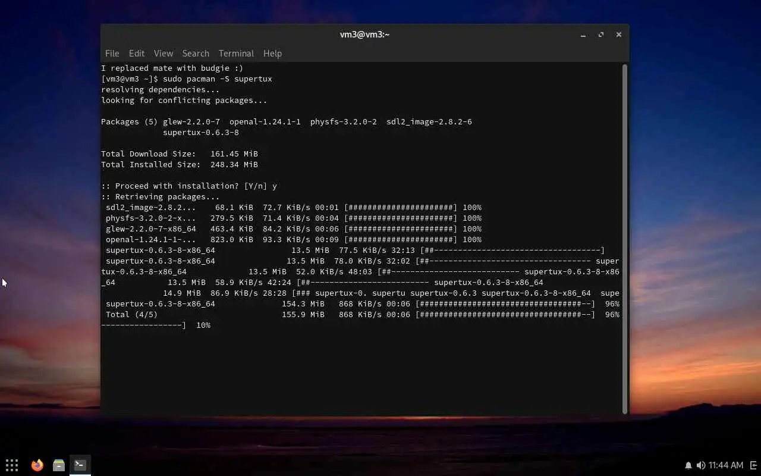Open the File menu

(x=112, y=53)
